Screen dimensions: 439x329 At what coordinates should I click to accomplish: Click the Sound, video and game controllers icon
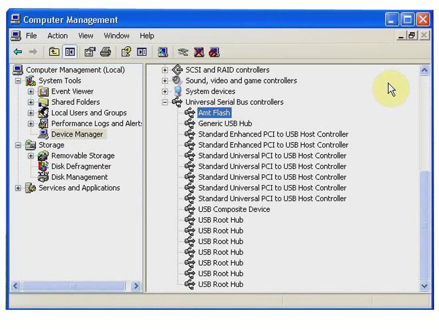point(177,81)
